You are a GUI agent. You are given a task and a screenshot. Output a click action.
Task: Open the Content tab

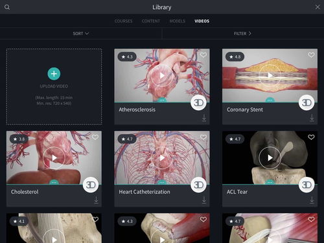point(151,21)
